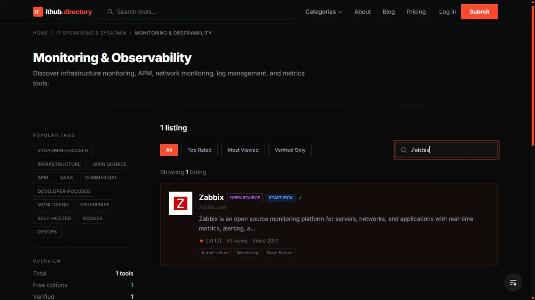Click the Open Source tag on Zabbix card

pos(280,253)
